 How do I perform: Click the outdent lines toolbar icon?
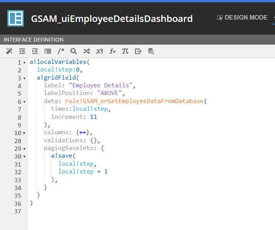(x=22, y=51)
